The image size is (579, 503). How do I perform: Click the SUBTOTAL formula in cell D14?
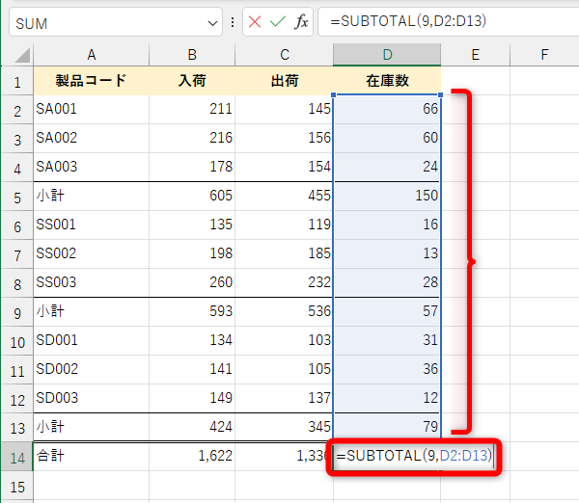(414, 456)
